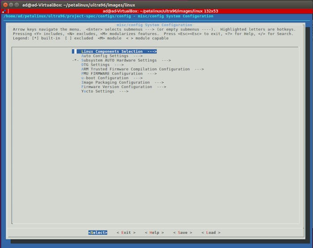This screenshot has height=248, width=313.
Task: Click the arrow after Firmware Version Configuration
Action: (x=162, y=87)
